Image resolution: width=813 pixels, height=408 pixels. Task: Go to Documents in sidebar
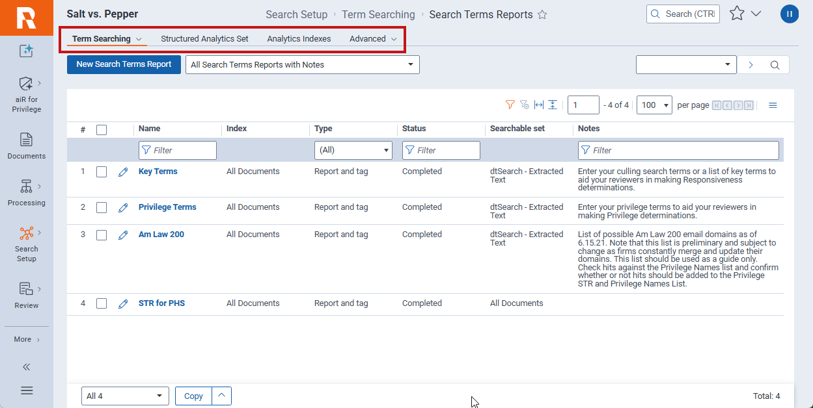(27, 146)
